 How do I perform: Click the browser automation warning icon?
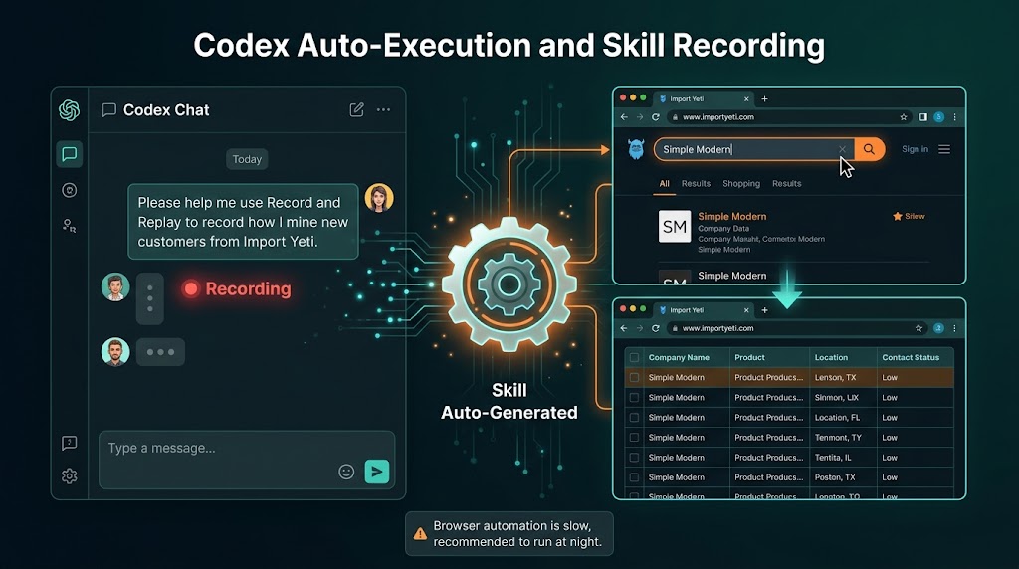pos(421,534)
